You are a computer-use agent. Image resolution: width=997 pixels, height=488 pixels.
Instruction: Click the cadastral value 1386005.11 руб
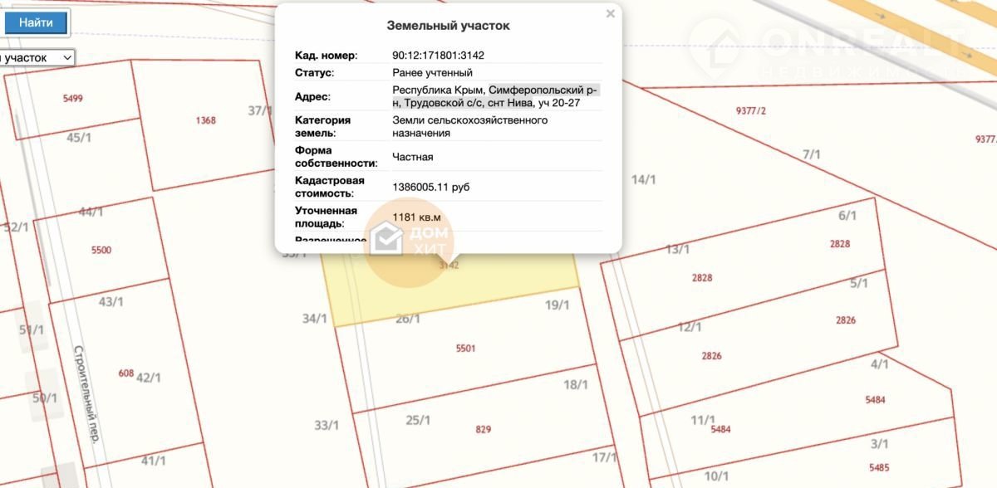430,188
